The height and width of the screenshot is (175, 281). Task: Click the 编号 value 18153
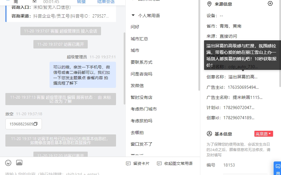229,165
